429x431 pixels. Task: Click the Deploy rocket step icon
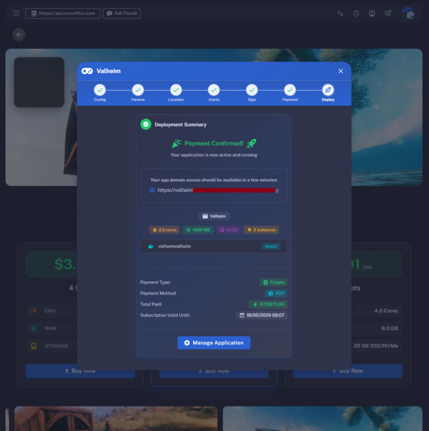pos(328,90)
